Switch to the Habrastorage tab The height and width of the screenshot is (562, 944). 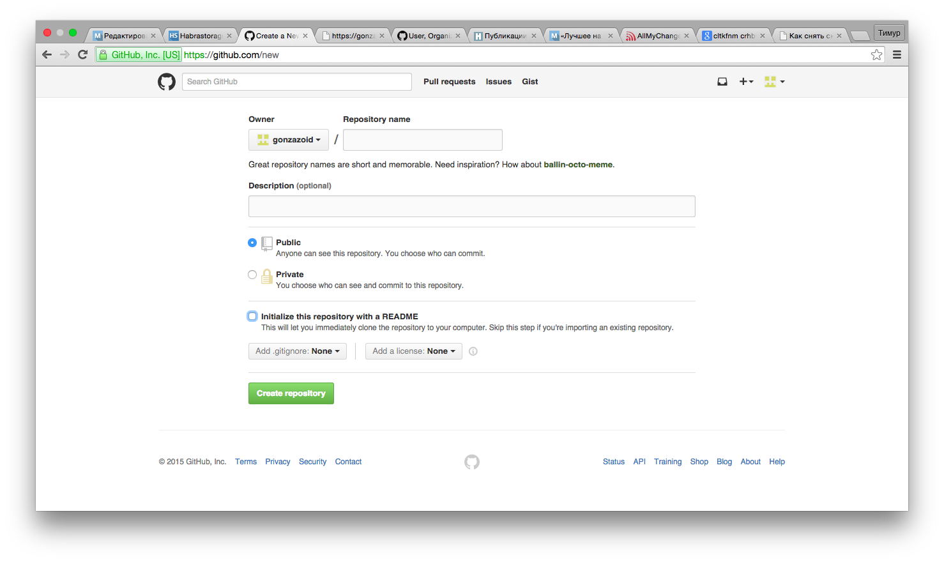tap(200, 36)
